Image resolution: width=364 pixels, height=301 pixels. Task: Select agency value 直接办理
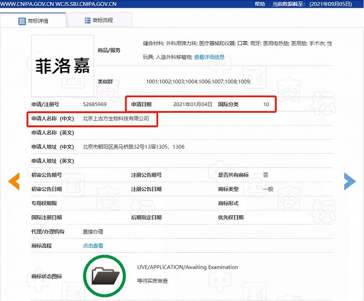pos(93,231)
